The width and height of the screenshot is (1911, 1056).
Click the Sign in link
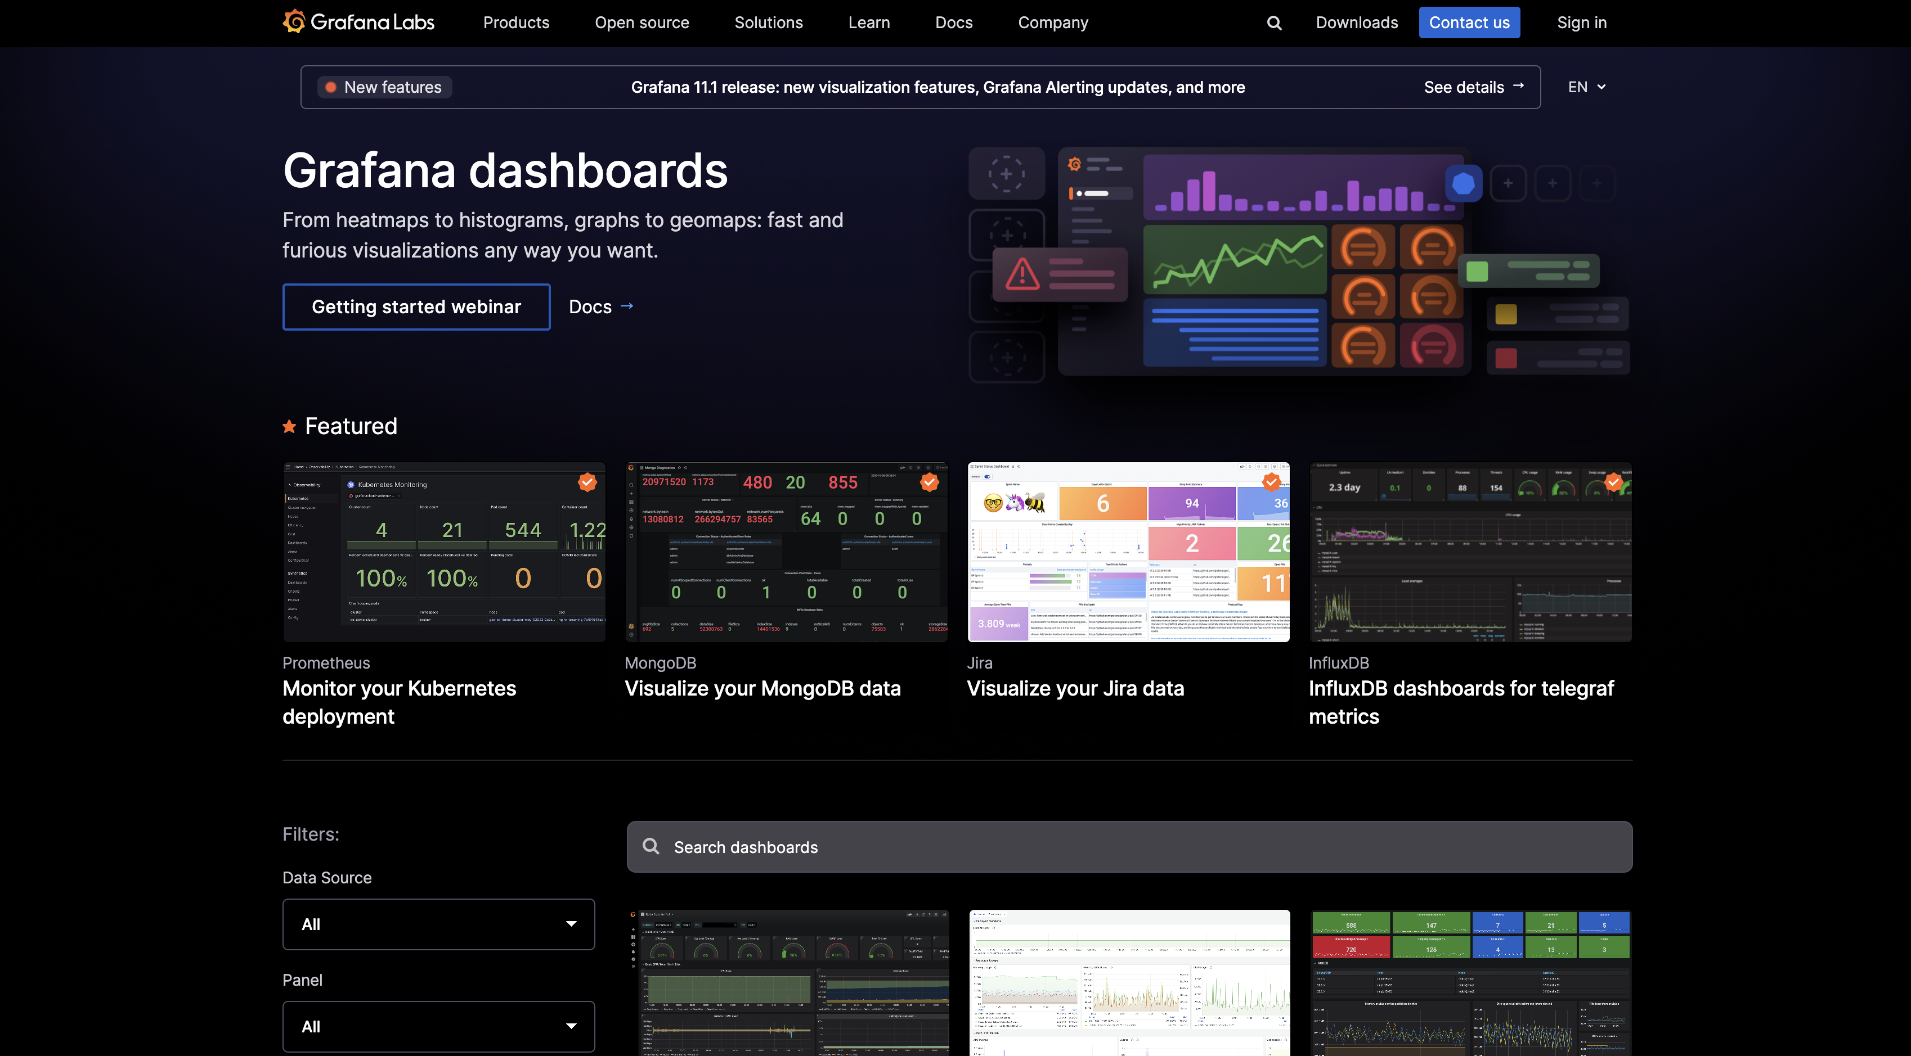click(1582, 22)
